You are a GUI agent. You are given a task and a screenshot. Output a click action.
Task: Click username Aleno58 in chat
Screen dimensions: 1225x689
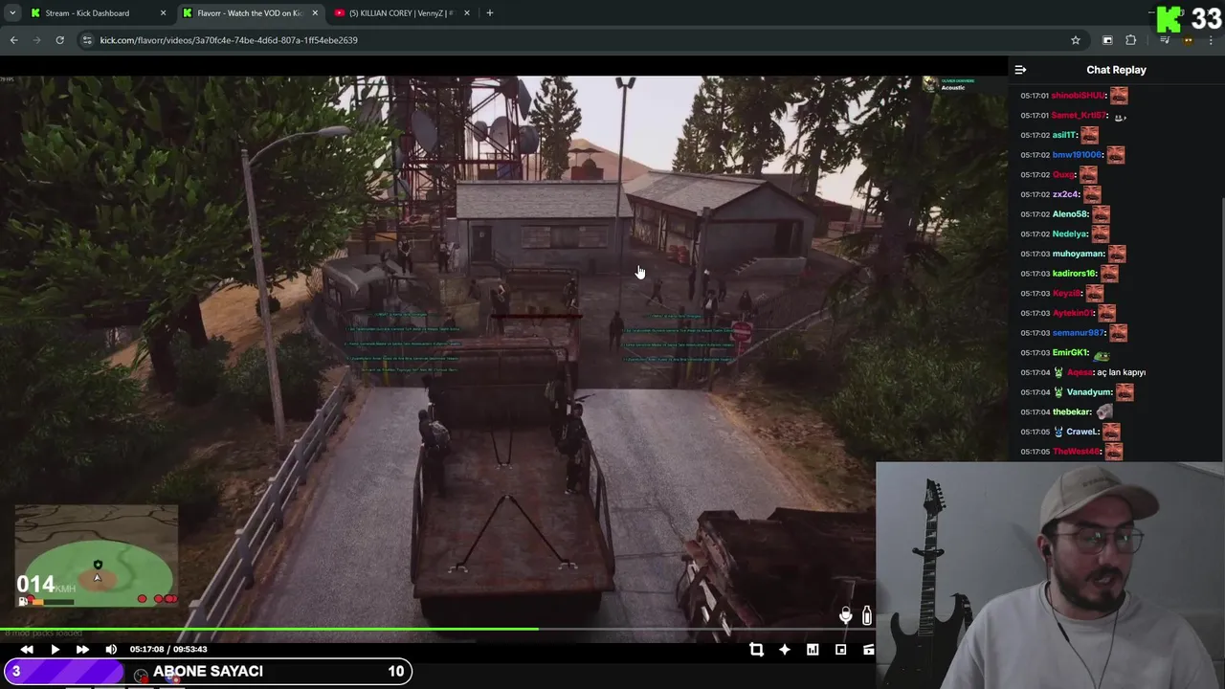(1070, 214)
